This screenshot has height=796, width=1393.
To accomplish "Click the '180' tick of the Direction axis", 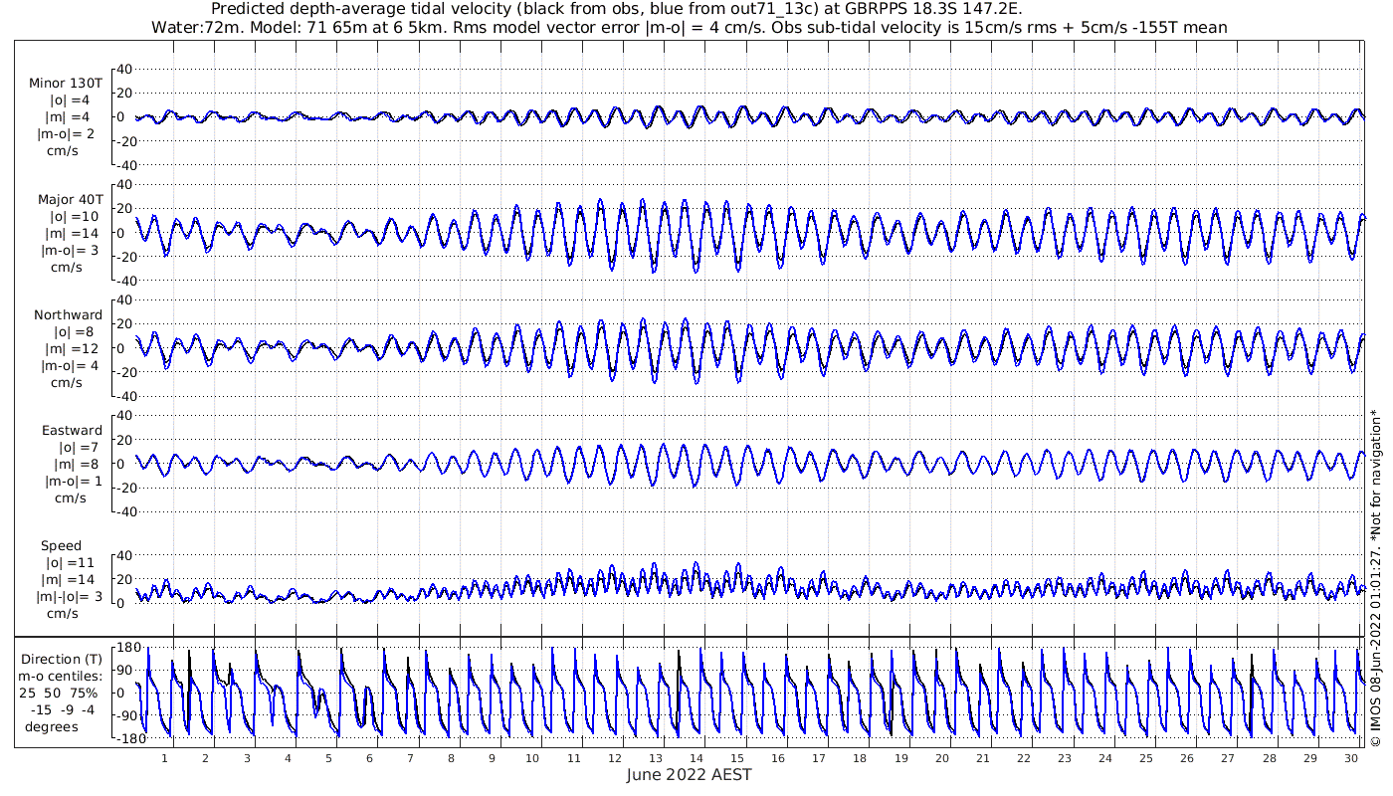I will pyautogui.click(x=127, y=647).
